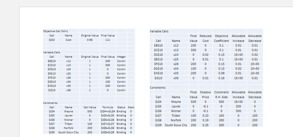Click "$I$10" in the Integer column table
The width and height of the screenshot is (293, 137).
pos(52,90)
